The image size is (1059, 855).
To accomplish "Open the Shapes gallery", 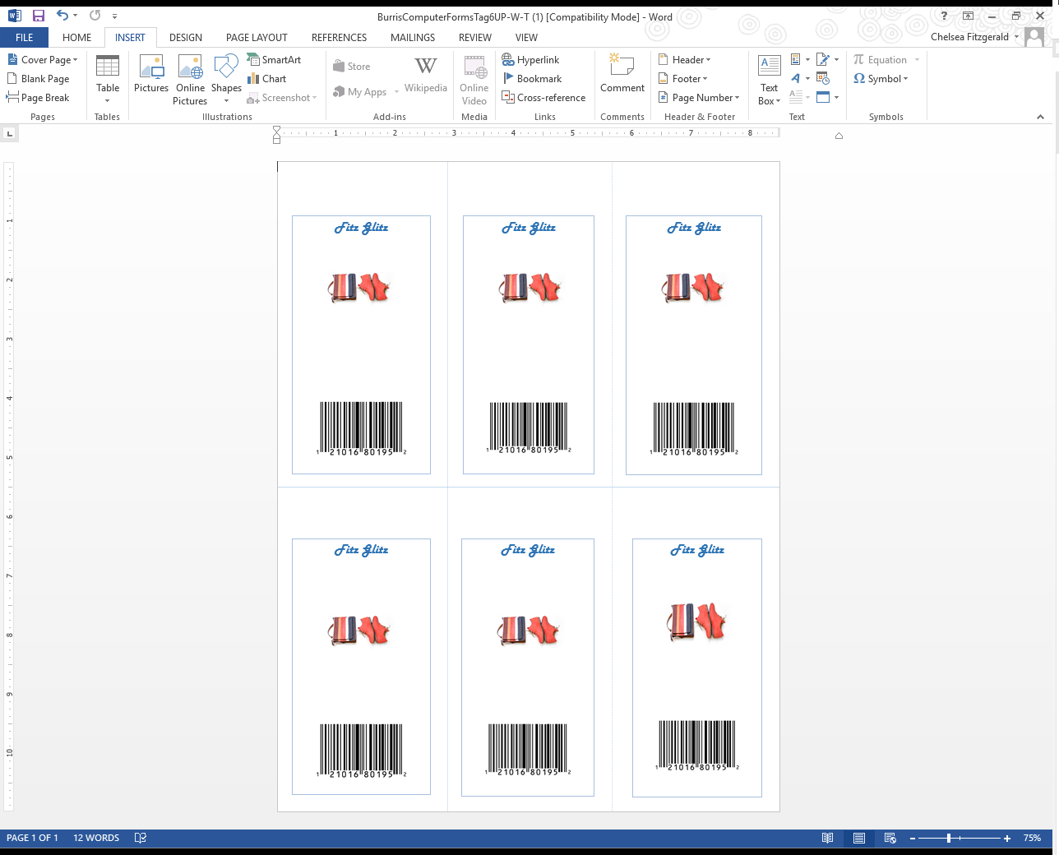I will coord(226,78).
